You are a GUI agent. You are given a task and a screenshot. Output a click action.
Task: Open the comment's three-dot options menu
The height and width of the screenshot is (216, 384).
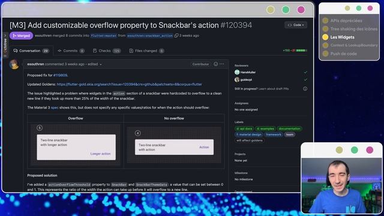(222, 64)
